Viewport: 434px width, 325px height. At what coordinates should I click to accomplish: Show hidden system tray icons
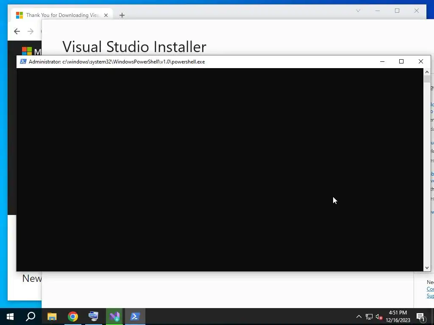click(359, 317)
